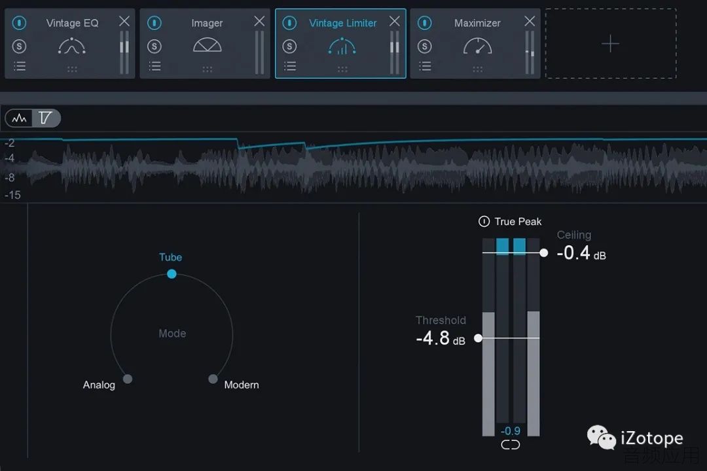Click Maximizer module gain meter
Image resolution: width=707 pixels, height=471 pixels.
coord(530,52)
